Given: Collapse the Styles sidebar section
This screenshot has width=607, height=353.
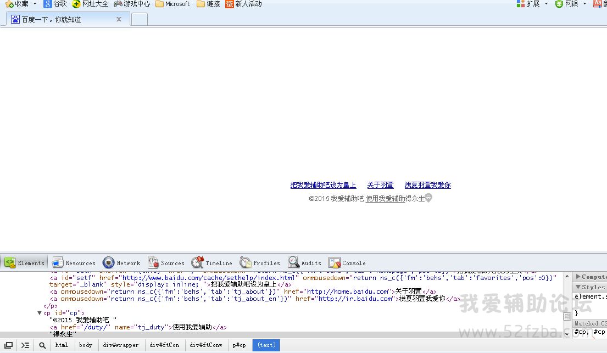Looking at the screenshot, I should pyautogui.click(x=578, y=287).
